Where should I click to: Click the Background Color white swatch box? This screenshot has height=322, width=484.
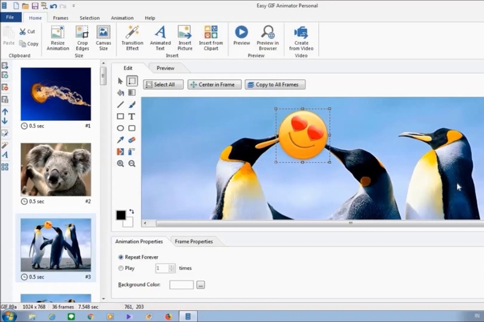coord(181,285)
